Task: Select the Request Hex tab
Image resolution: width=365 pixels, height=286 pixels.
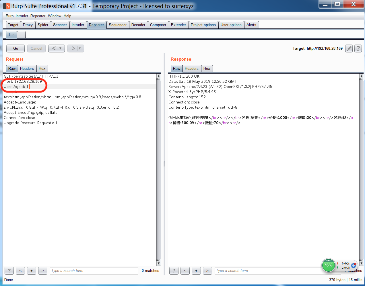Action: pos(42,69)
